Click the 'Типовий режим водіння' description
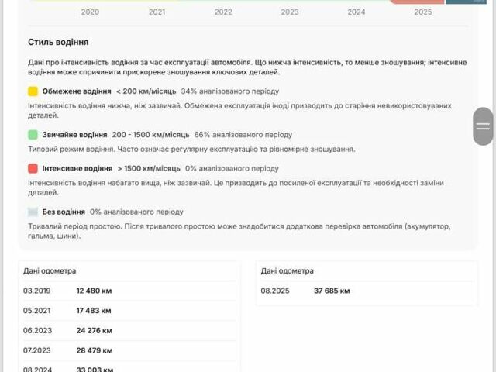The height and width of the screenshot is (372, 496). pos(191,149)
